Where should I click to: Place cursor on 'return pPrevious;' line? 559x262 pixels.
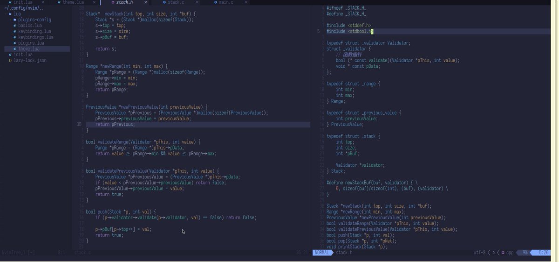pyautogui.click(x=115, y=124)
